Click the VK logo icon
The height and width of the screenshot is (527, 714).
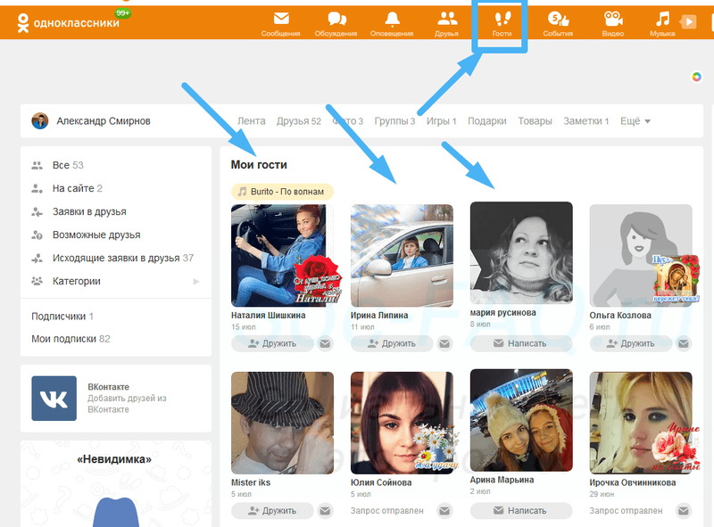pyautogui.click(x=54, y=399)
